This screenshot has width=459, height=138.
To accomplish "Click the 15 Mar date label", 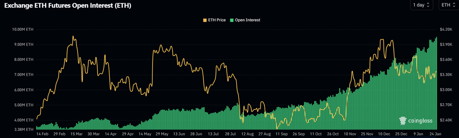I will click(76, 134).
